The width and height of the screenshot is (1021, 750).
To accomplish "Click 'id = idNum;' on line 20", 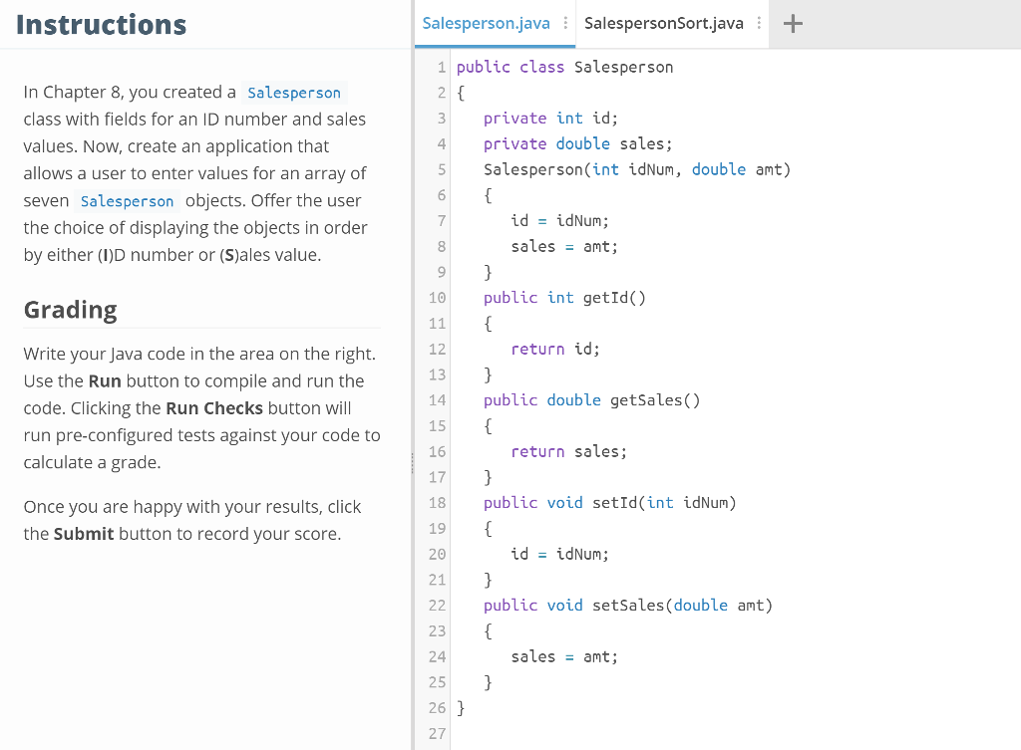I will (560, 554).
